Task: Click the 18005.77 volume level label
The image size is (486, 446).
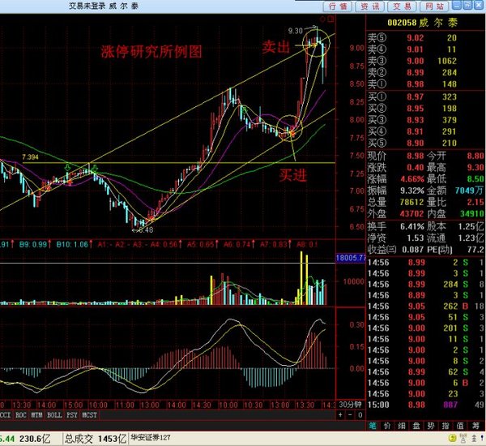Action: click(351, 258)
